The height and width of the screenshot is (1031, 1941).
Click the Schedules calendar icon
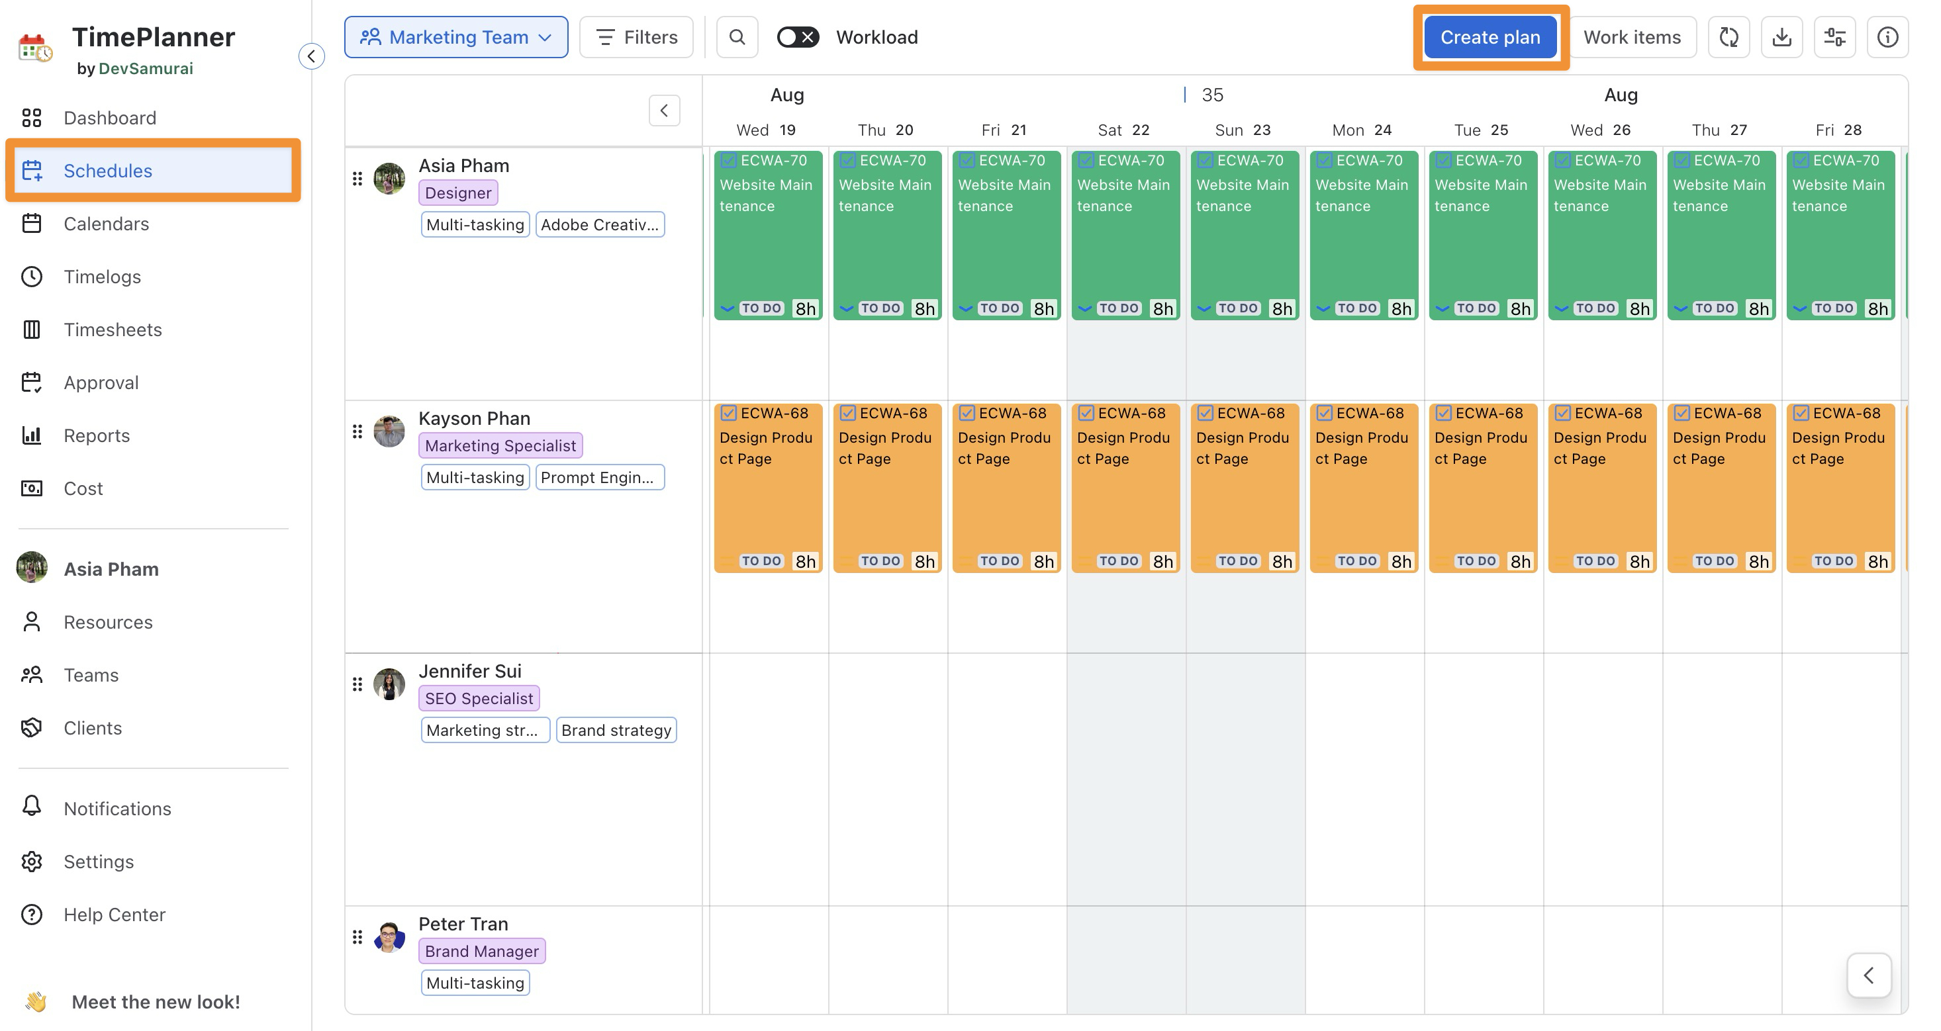tap(32, 170)
